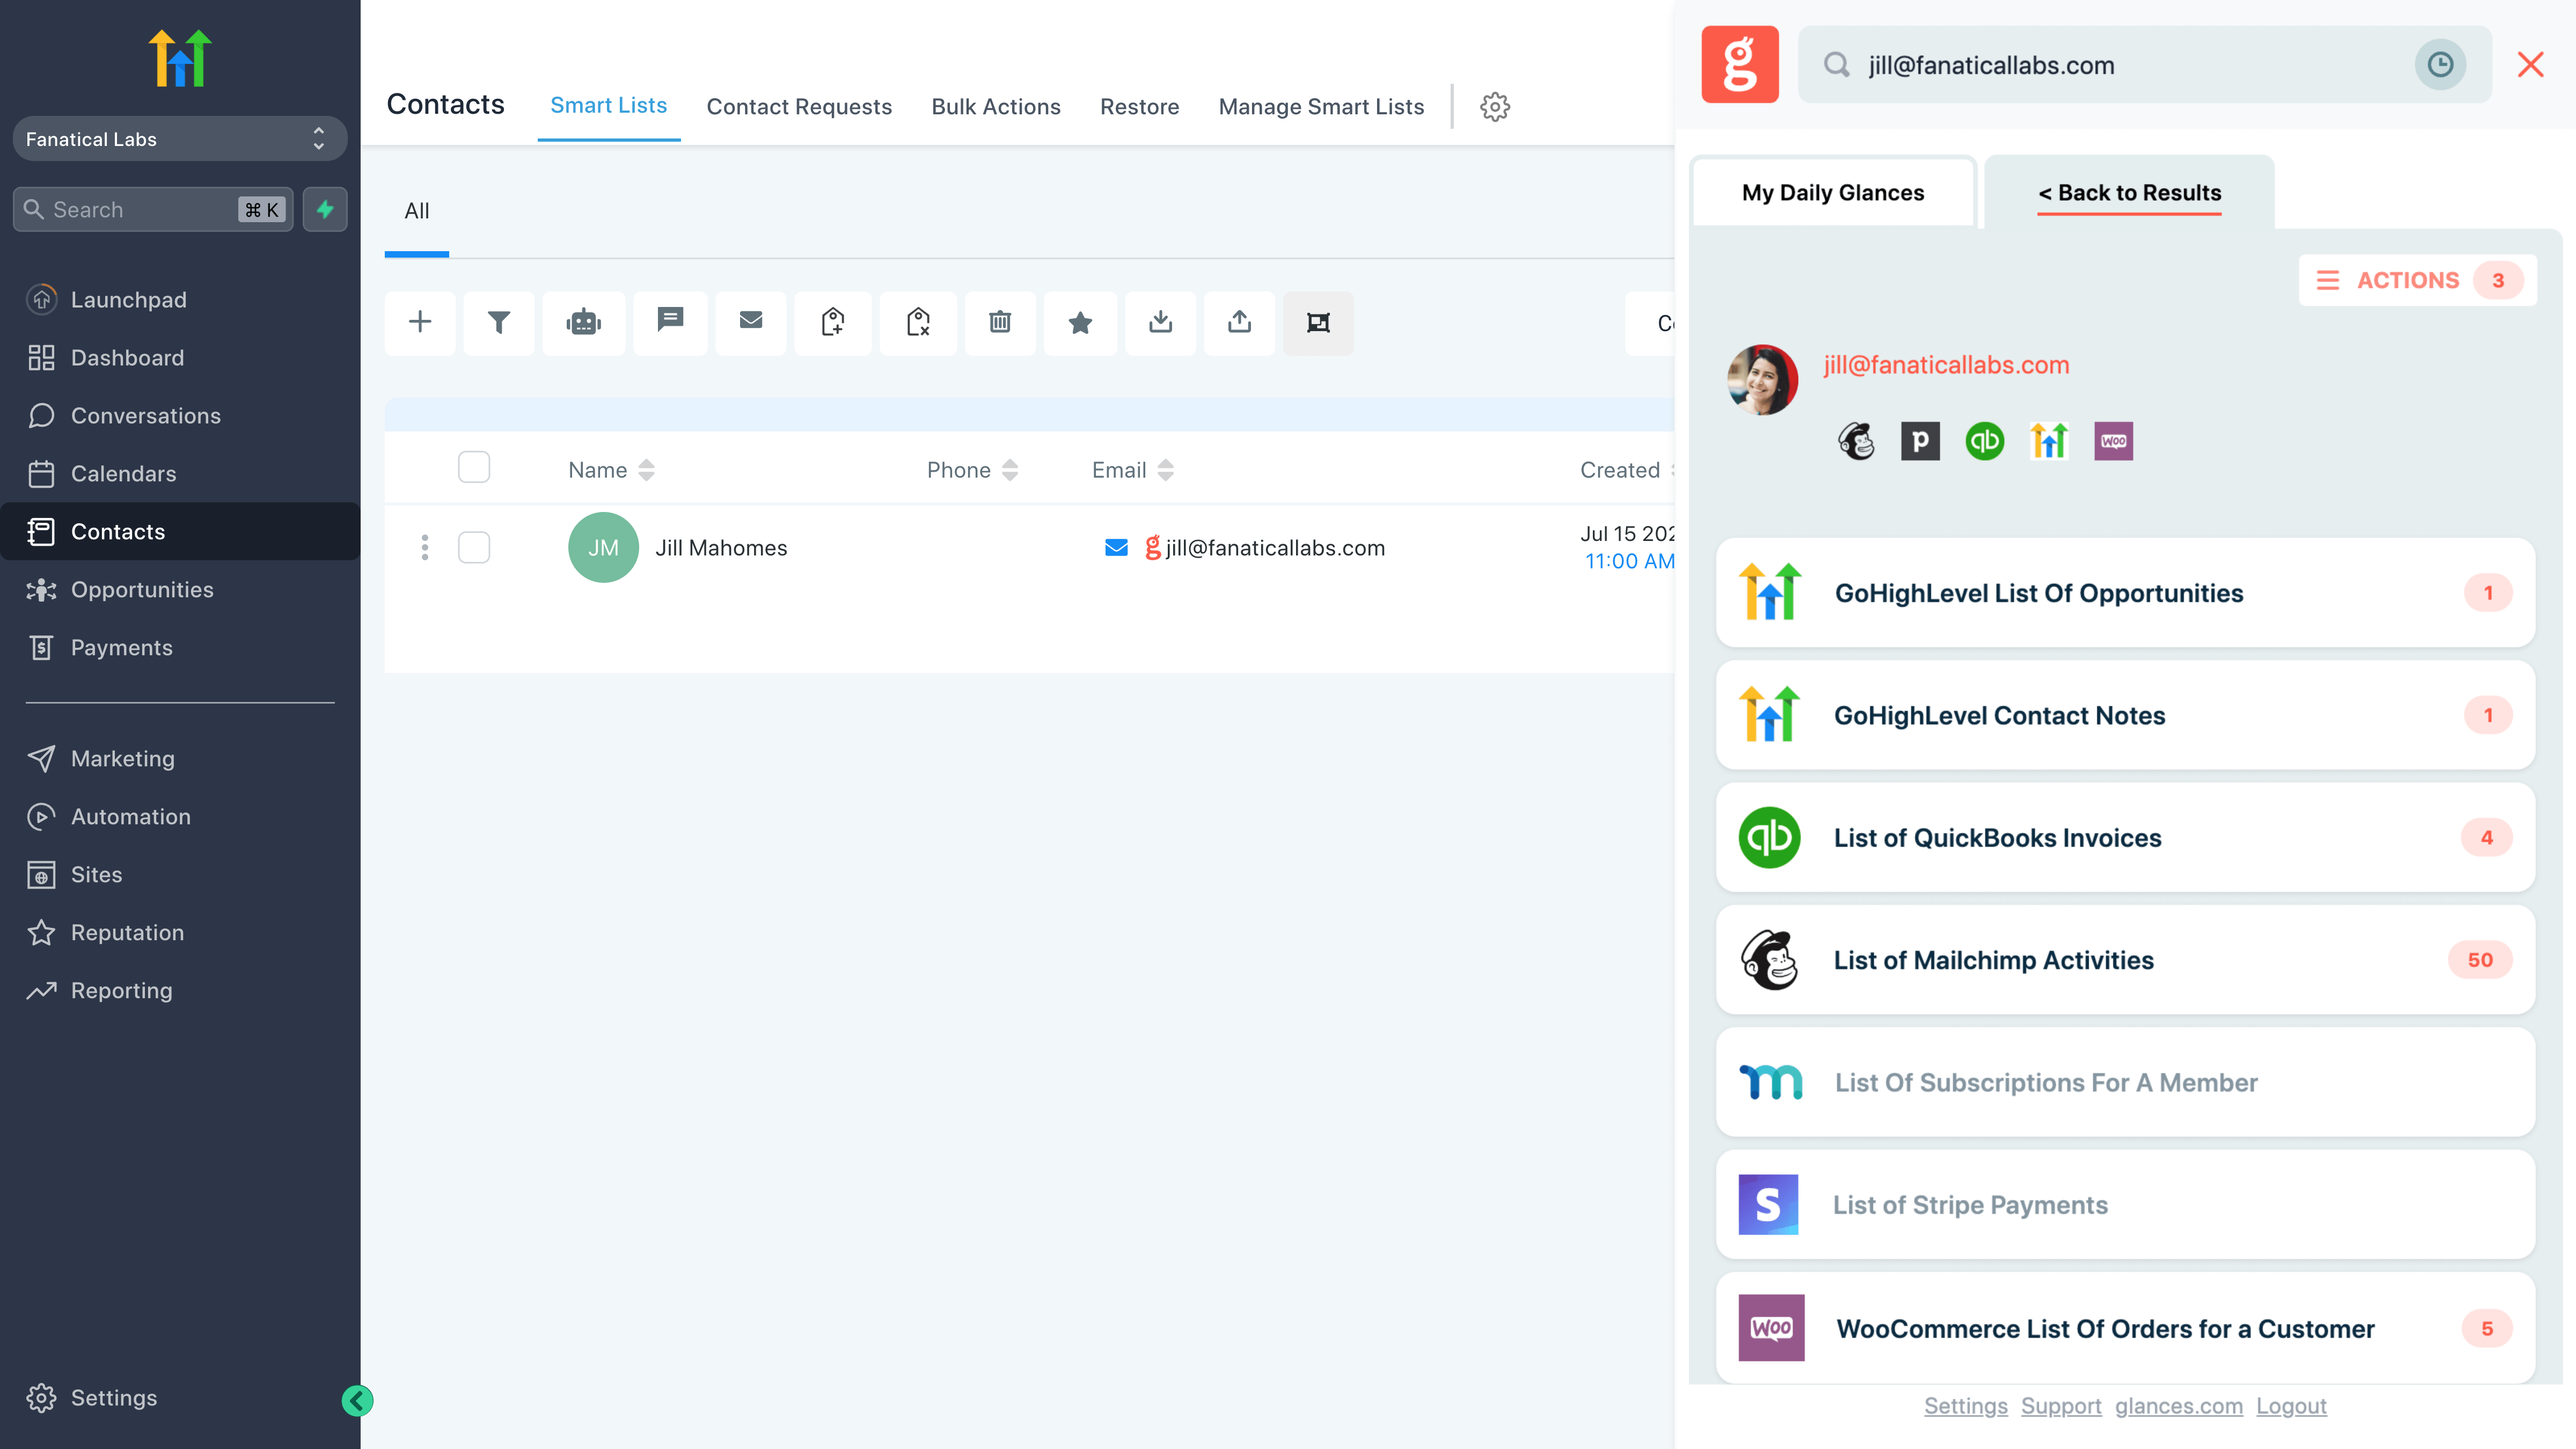Image resolution: width=2576 pixels, height=1449 pixels.
Task: Open Jill Mahomes contact name
Action: [x=721, y=548]
